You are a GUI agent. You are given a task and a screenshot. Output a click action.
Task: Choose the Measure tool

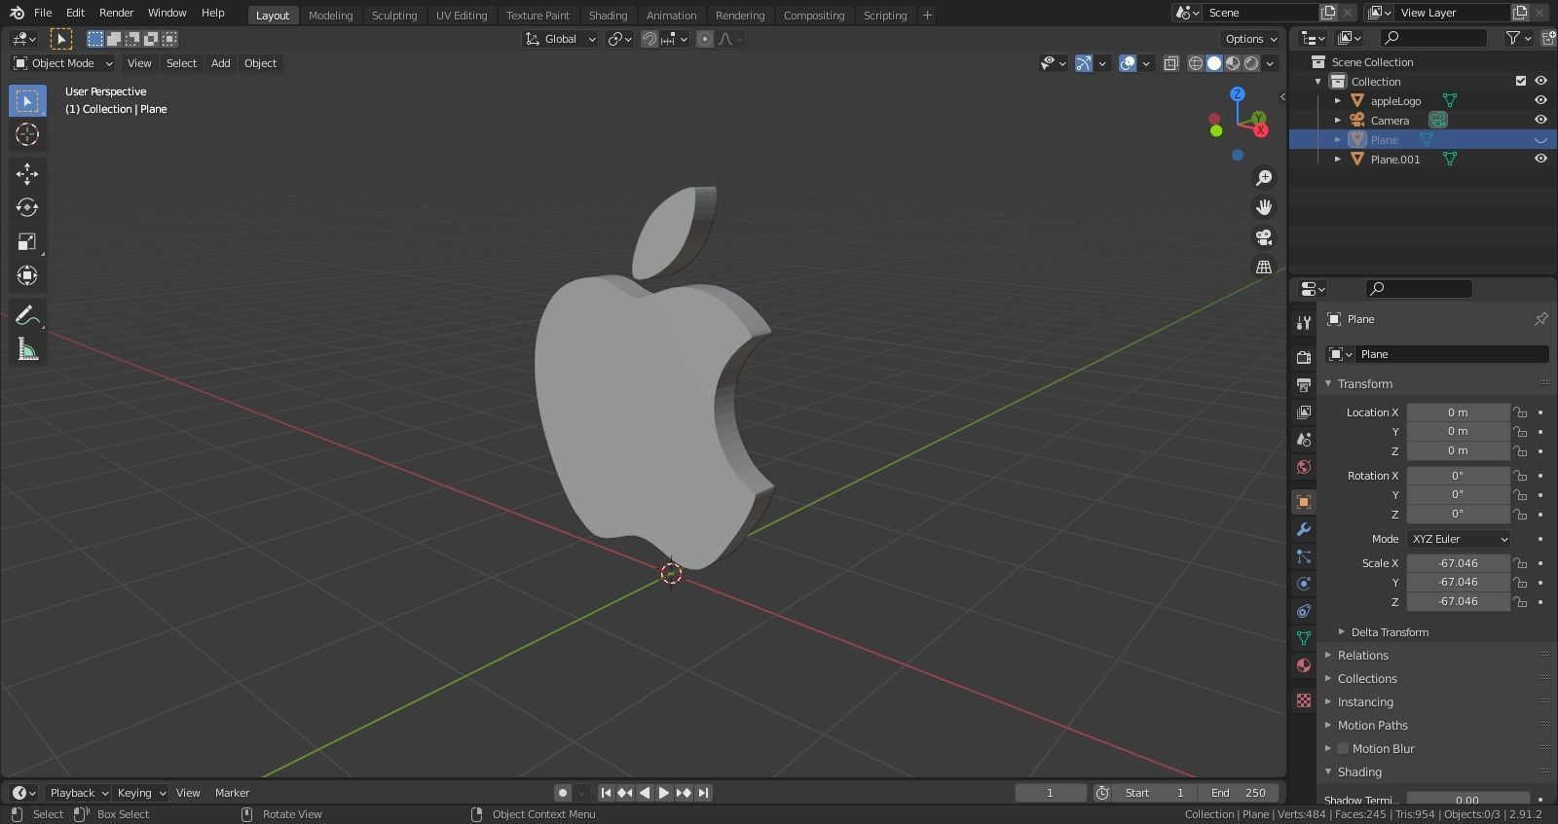[x=27, y=349]
